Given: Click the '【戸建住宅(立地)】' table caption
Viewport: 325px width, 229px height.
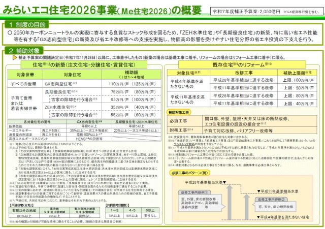Looking at the screenshot, I should (x=21, y=205).
